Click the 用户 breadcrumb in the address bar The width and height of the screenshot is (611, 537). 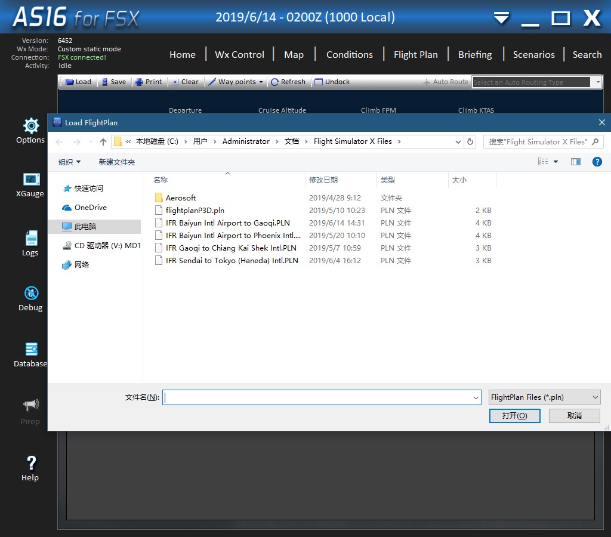[x=200, y=141]
